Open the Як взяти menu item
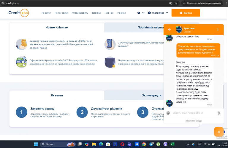This screenshot has width=228, height=148. click(46, 13)
